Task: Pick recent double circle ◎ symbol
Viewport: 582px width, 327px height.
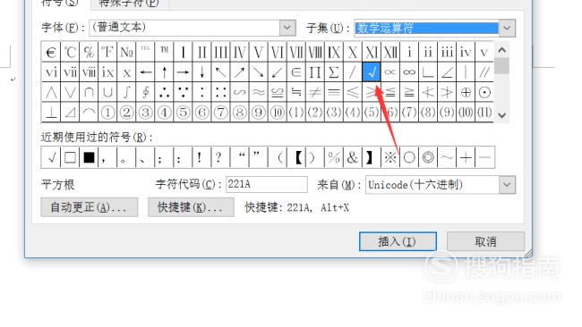Action: click(x=428, y=158)
